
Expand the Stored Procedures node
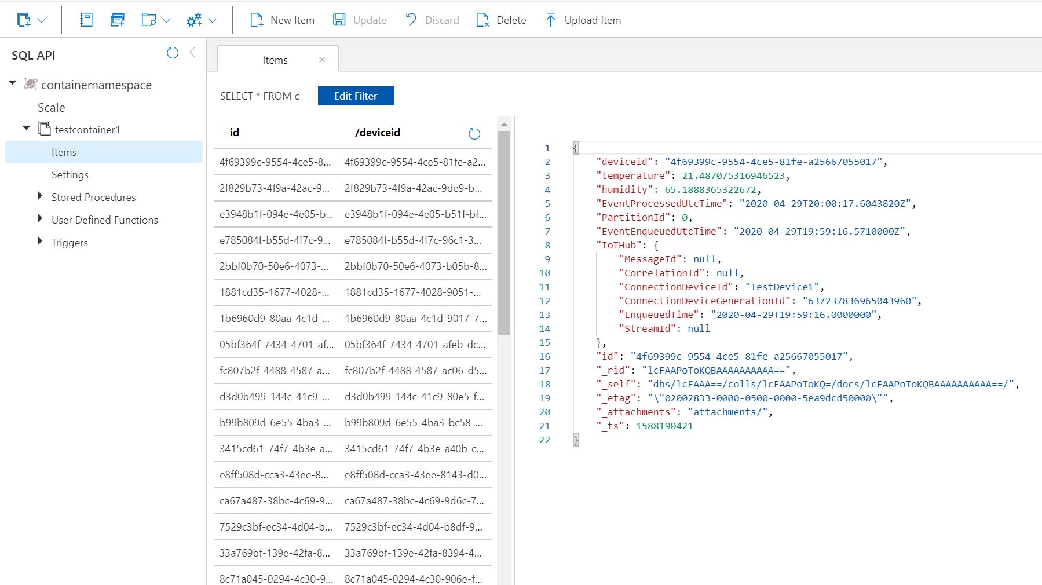point(39,197)
